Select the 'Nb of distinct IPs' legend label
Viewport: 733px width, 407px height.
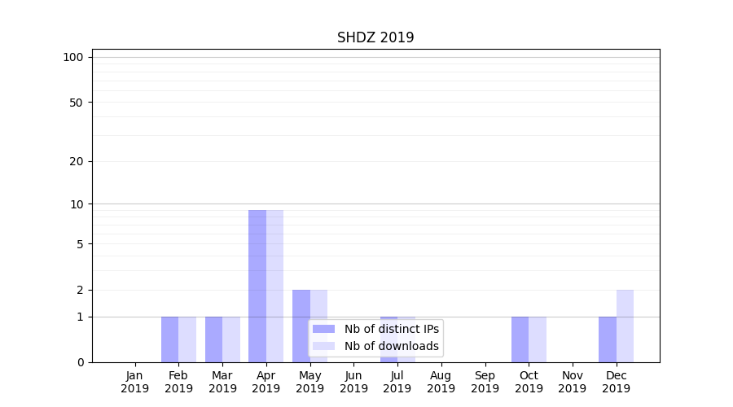pyautogui.click(x=392, y=329)
